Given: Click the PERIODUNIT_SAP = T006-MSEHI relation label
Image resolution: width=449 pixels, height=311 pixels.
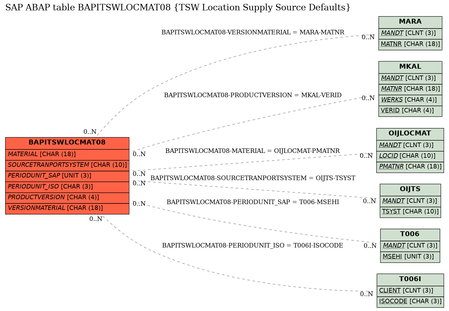Looking at the screenshot, I should [x=253, y=202].
